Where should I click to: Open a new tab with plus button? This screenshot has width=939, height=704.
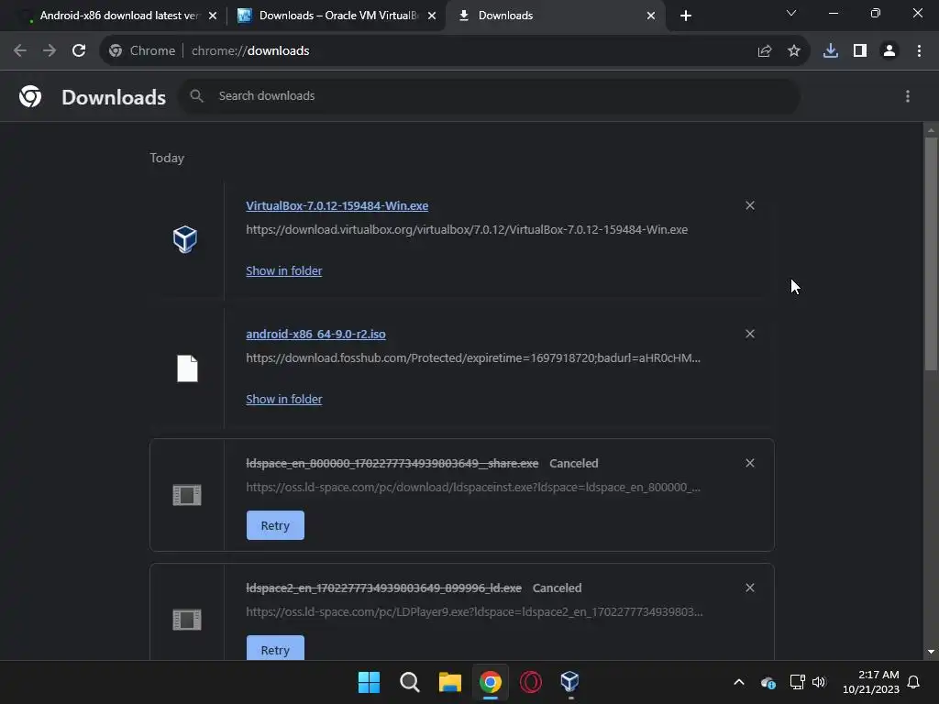coord(686,16)
